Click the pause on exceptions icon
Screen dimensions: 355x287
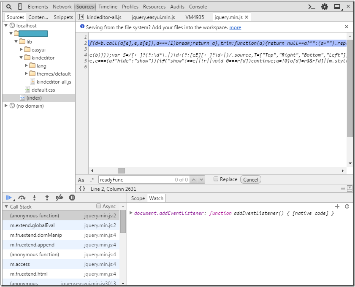[x=72, y=198]
